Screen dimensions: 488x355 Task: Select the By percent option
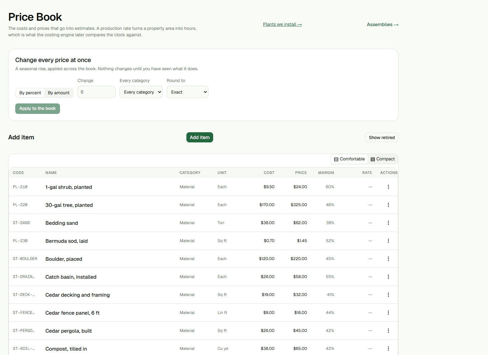[30, 93]
